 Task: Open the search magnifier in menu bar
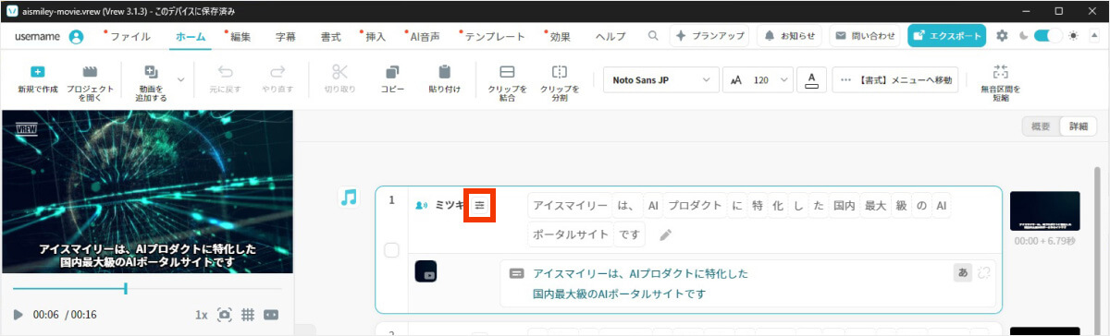click(x=653, y=36)
